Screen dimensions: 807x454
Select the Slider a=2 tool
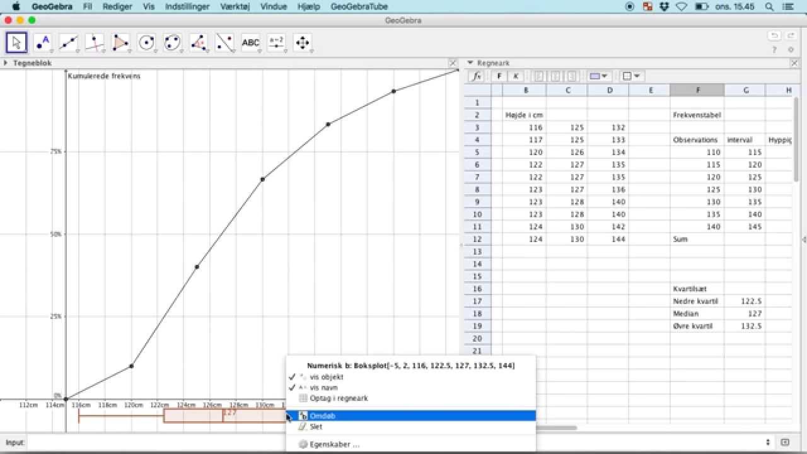pyautogui.click(x=277, y=43)
